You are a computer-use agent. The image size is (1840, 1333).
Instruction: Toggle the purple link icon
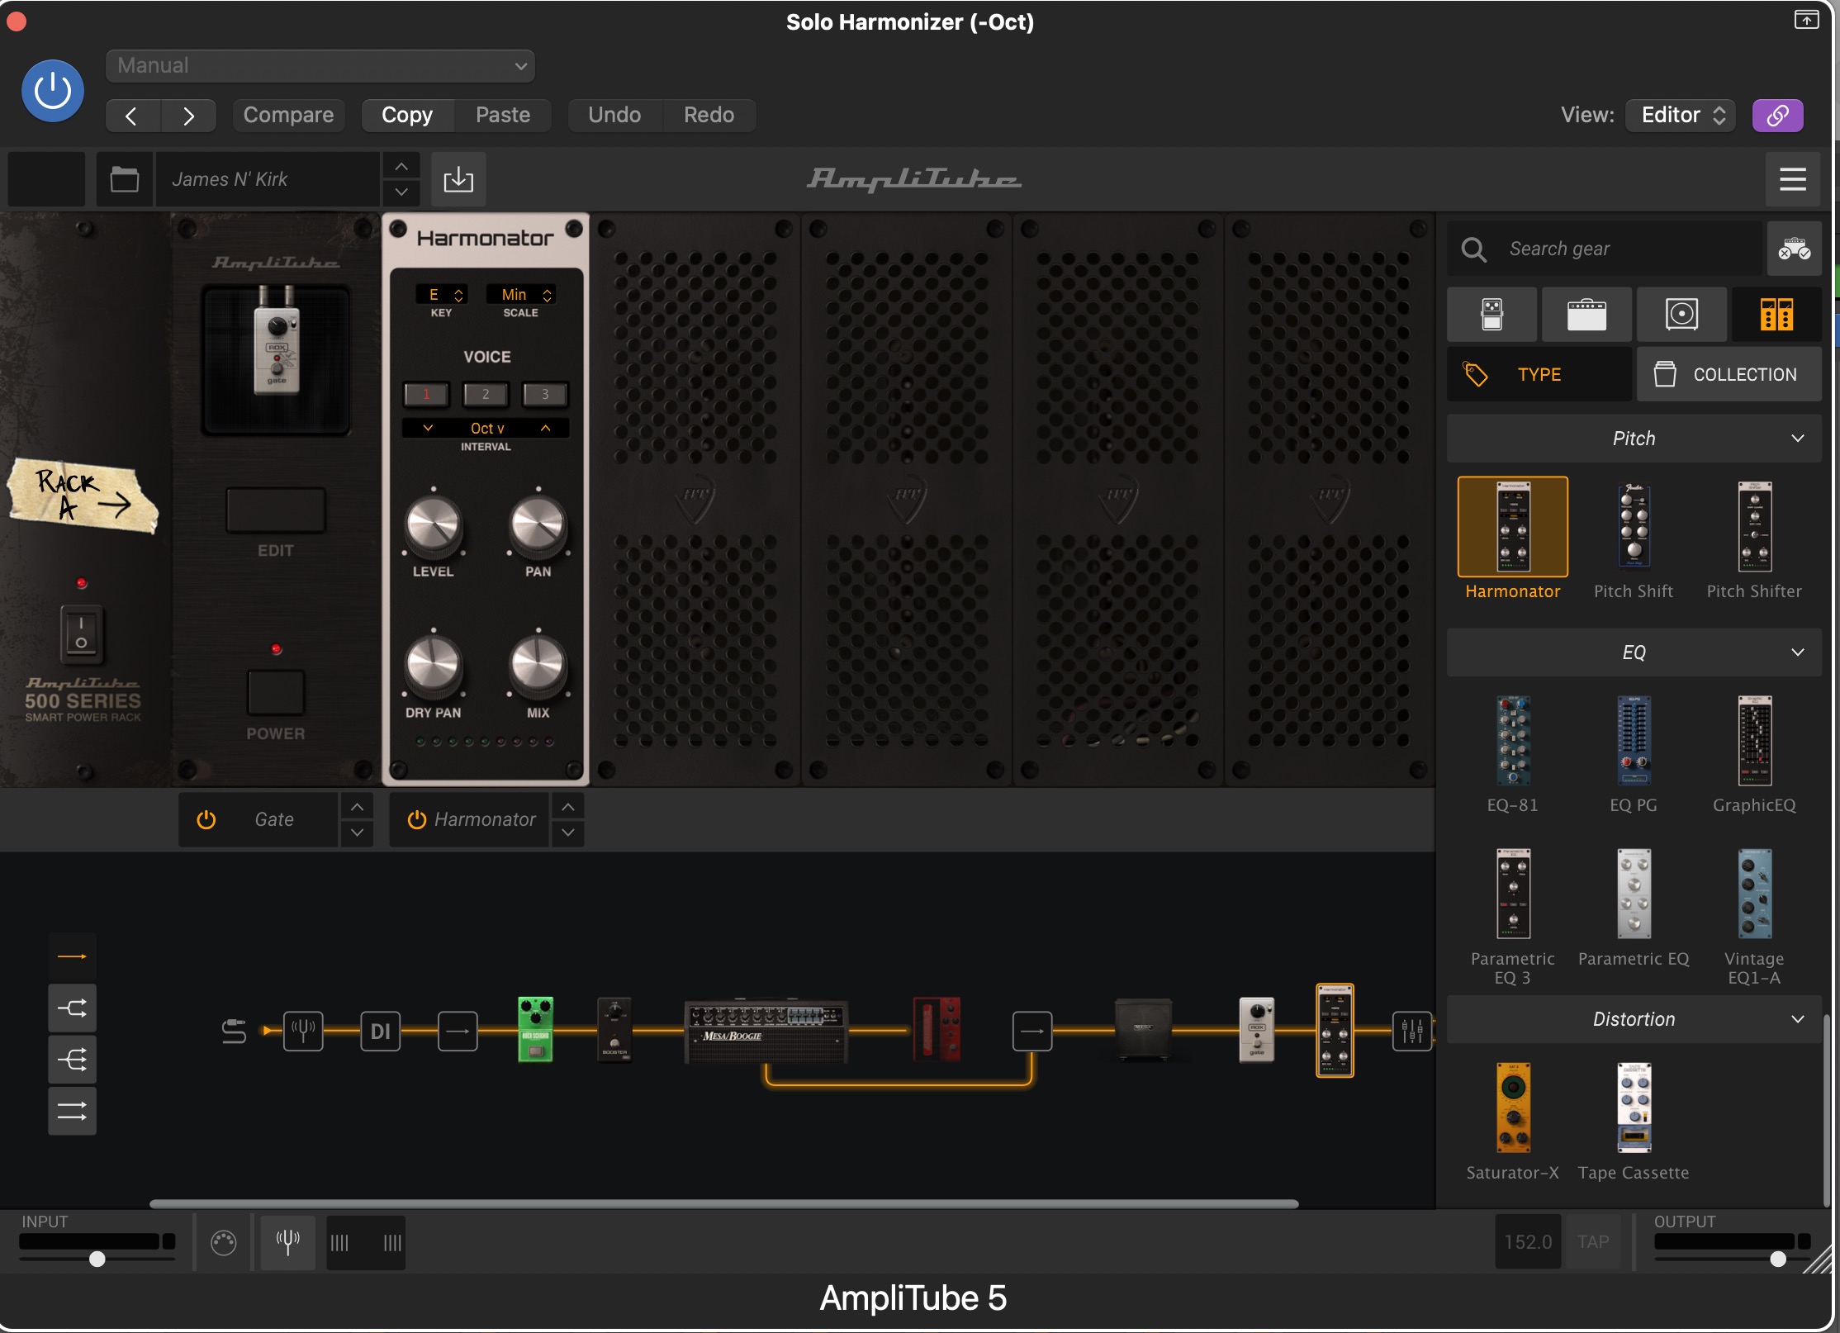[1777, 116]
